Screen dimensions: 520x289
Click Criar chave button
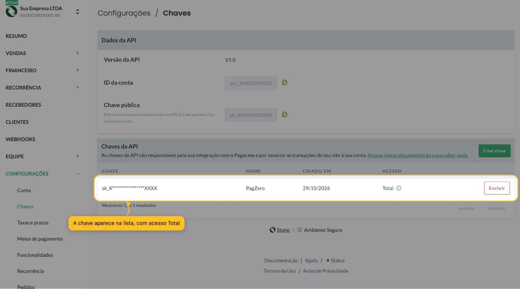click(494, 151)
